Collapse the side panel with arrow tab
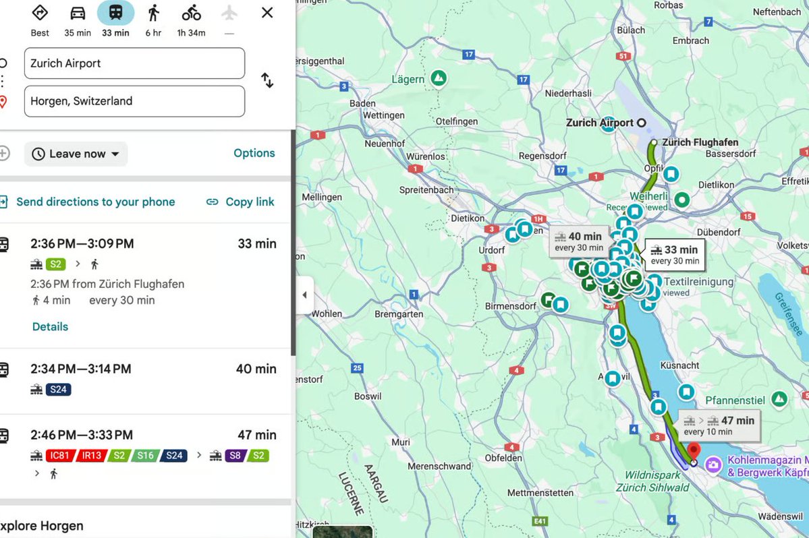Screen dimensions: 809x538 304,295
